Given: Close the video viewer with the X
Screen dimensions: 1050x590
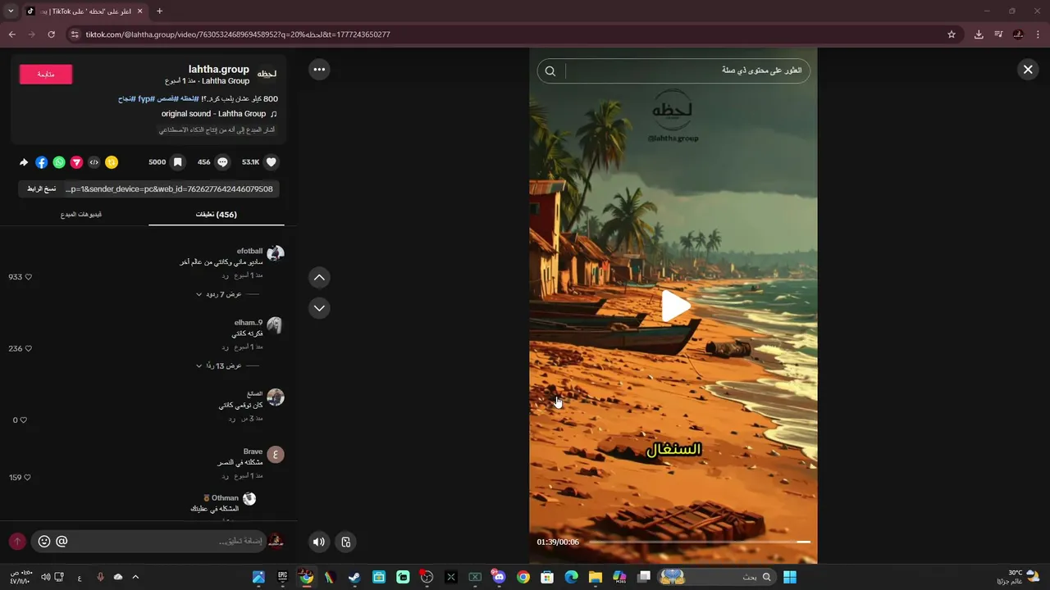Looking at the screenshot, I should tap(1028, 70).
